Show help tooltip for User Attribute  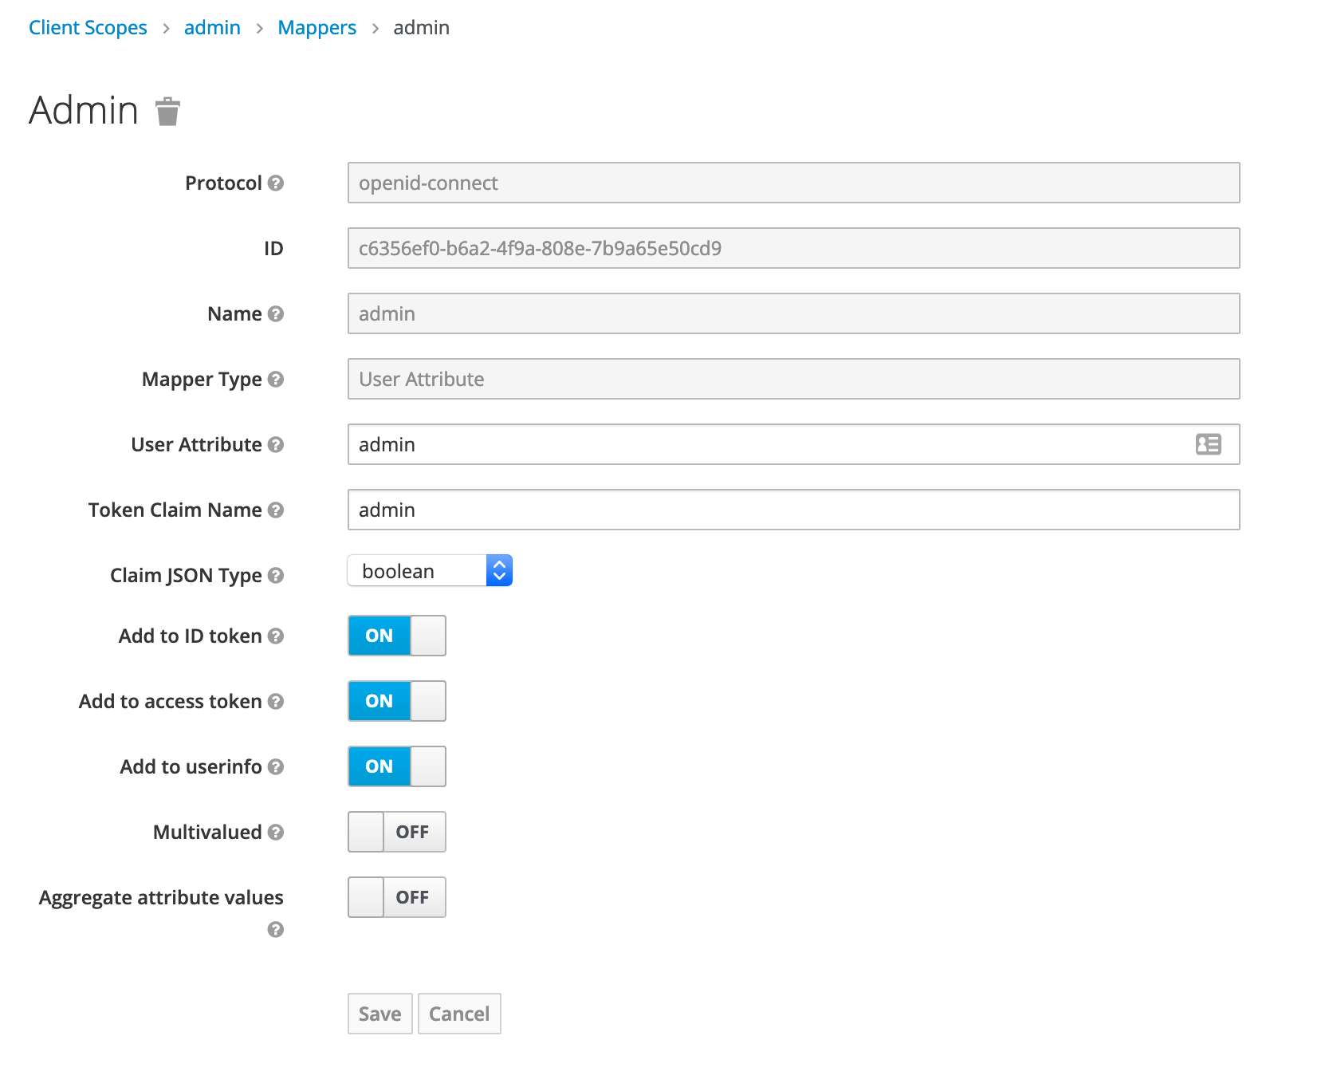(x=276, y=444)
